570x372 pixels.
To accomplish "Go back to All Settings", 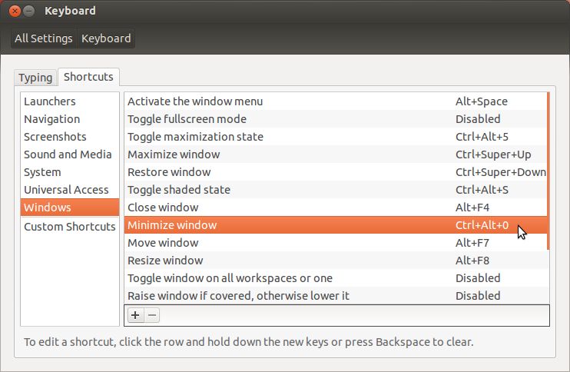I will 44,38.
